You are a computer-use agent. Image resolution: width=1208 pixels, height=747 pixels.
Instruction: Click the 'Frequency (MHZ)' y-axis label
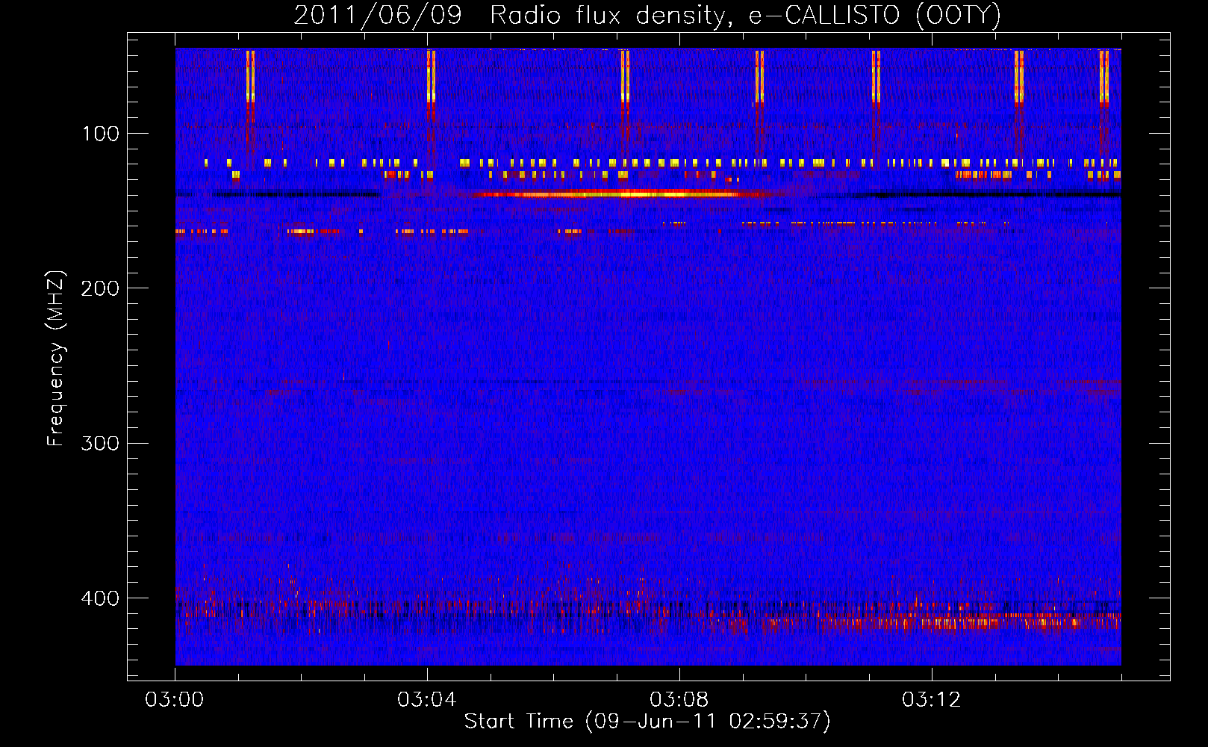(56, 359)
